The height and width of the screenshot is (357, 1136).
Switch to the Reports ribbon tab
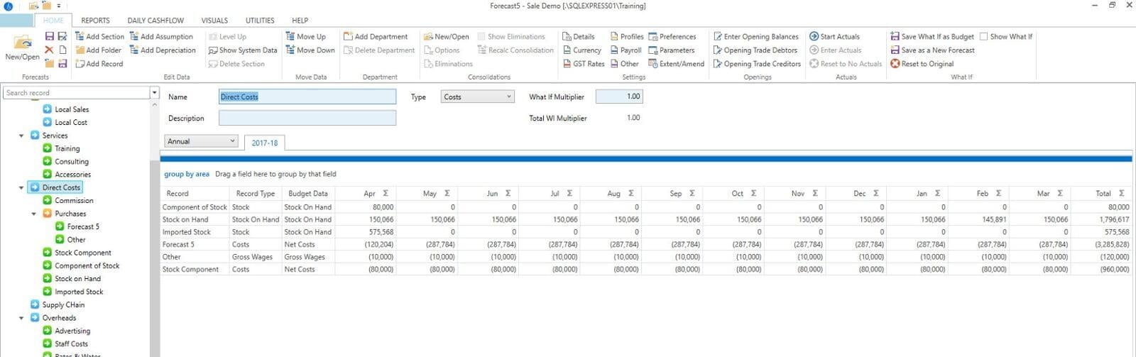tap(95, 21)
